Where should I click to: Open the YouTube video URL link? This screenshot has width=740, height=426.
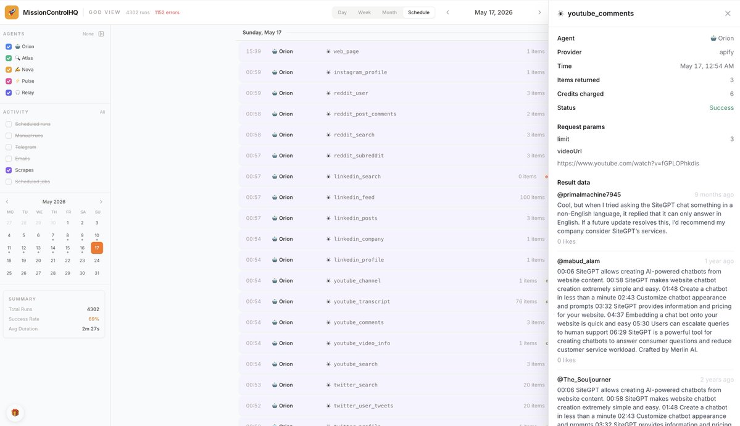(x=628, y=164)
